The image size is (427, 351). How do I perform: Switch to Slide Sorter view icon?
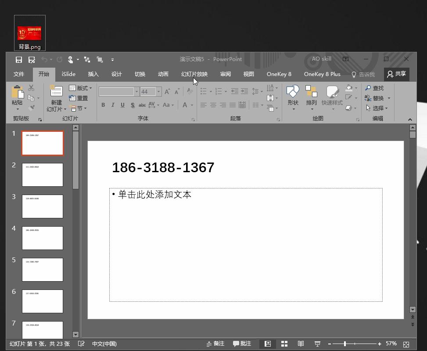(284, 344)
